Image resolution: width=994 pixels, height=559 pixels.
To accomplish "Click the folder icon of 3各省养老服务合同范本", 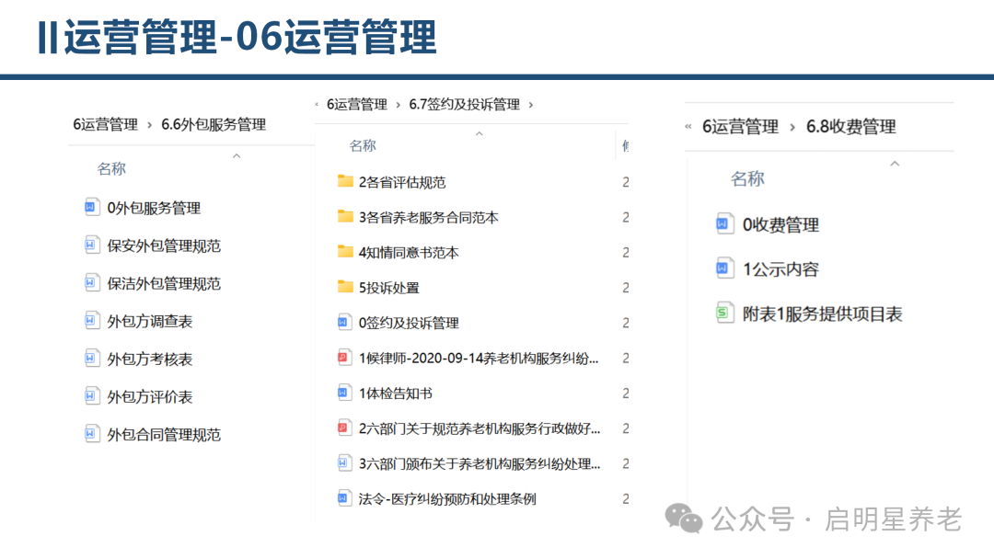I will [x=345, y=216].
